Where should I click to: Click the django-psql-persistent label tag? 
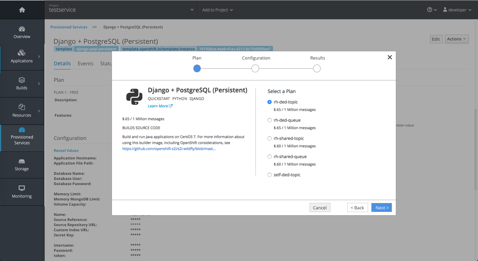96,49
